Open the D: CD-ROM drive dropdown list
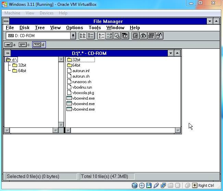This screenshot has height=191, width=223. point(73,36)
